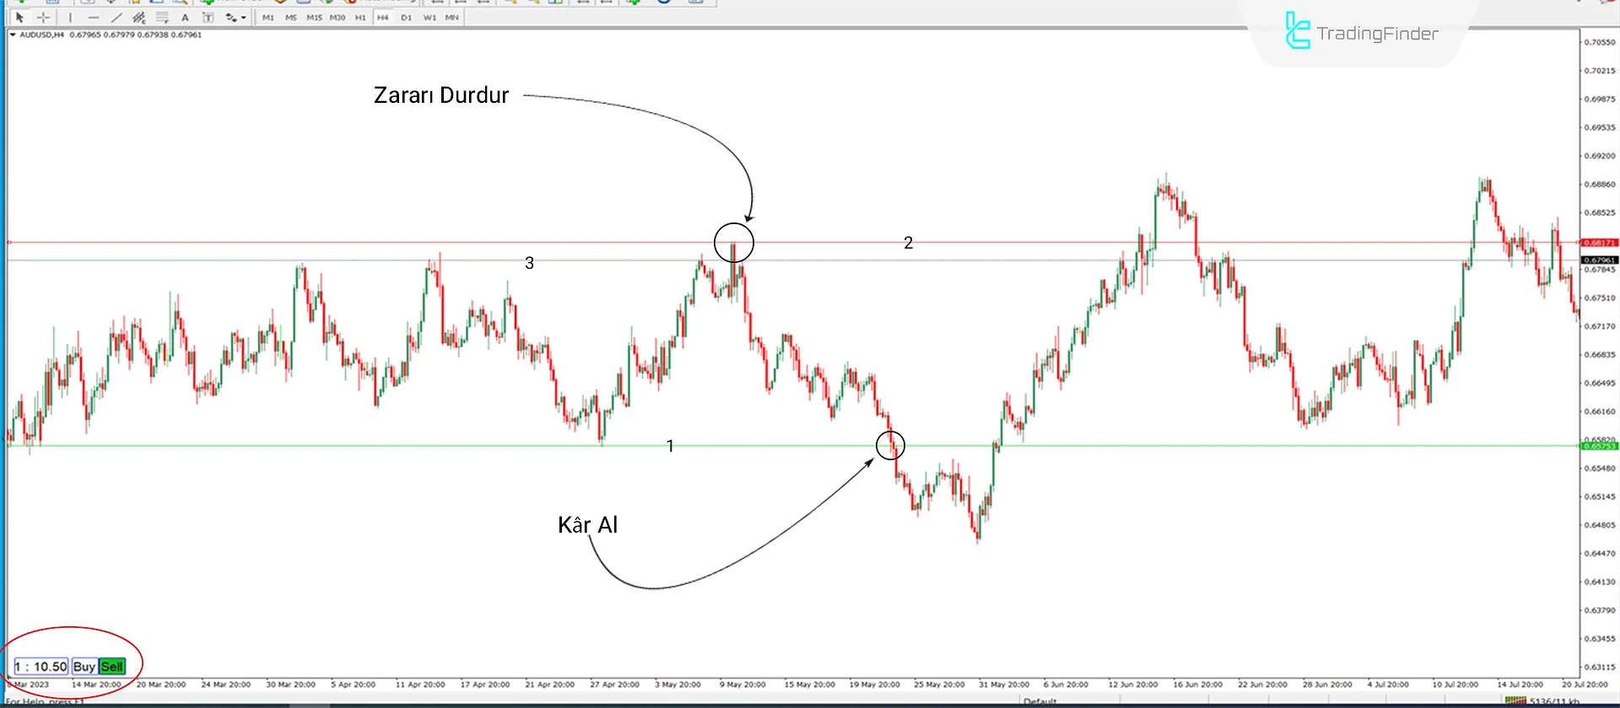Expand the AUDUSD,H4 chart title arrow
1620x708 pixels.
[x=13, y=35]
